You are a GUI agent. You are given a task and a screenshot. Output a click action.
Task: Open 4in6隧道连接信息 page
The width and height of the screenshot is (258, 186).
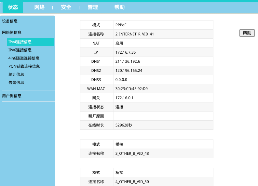click(x=24, y=58)
